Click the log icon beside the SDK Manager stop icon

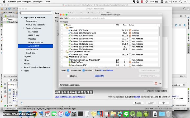160,83
